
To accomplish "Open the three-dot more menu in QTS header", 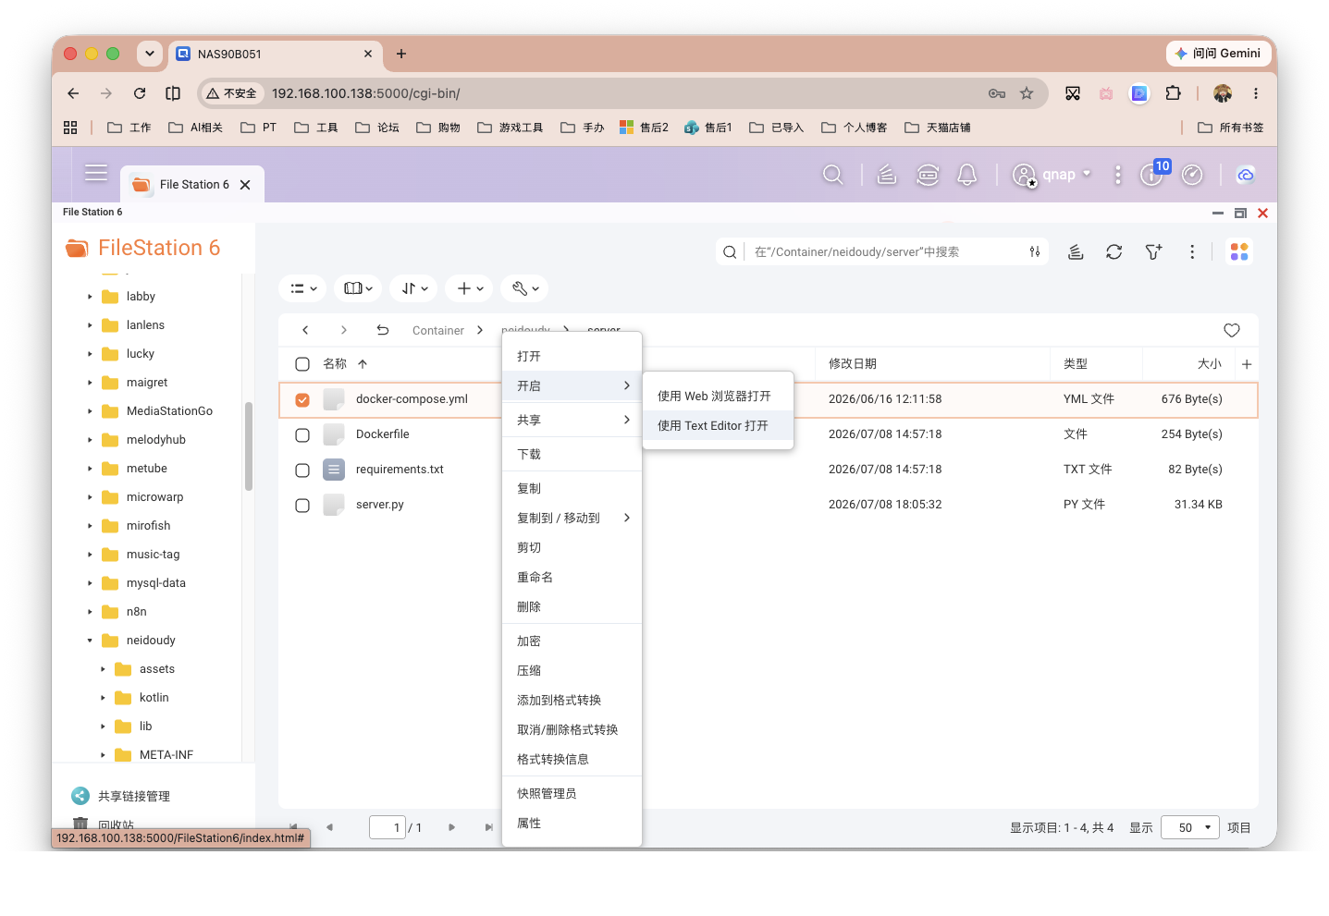I will pos(1117,175).
